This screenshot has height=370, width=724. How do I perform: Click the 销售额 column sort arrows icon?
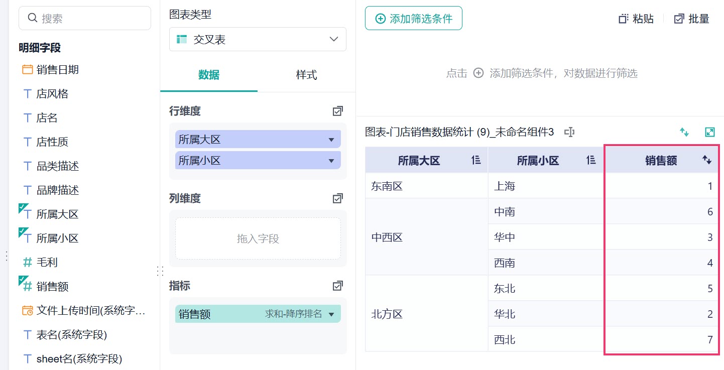pos(707,160)
